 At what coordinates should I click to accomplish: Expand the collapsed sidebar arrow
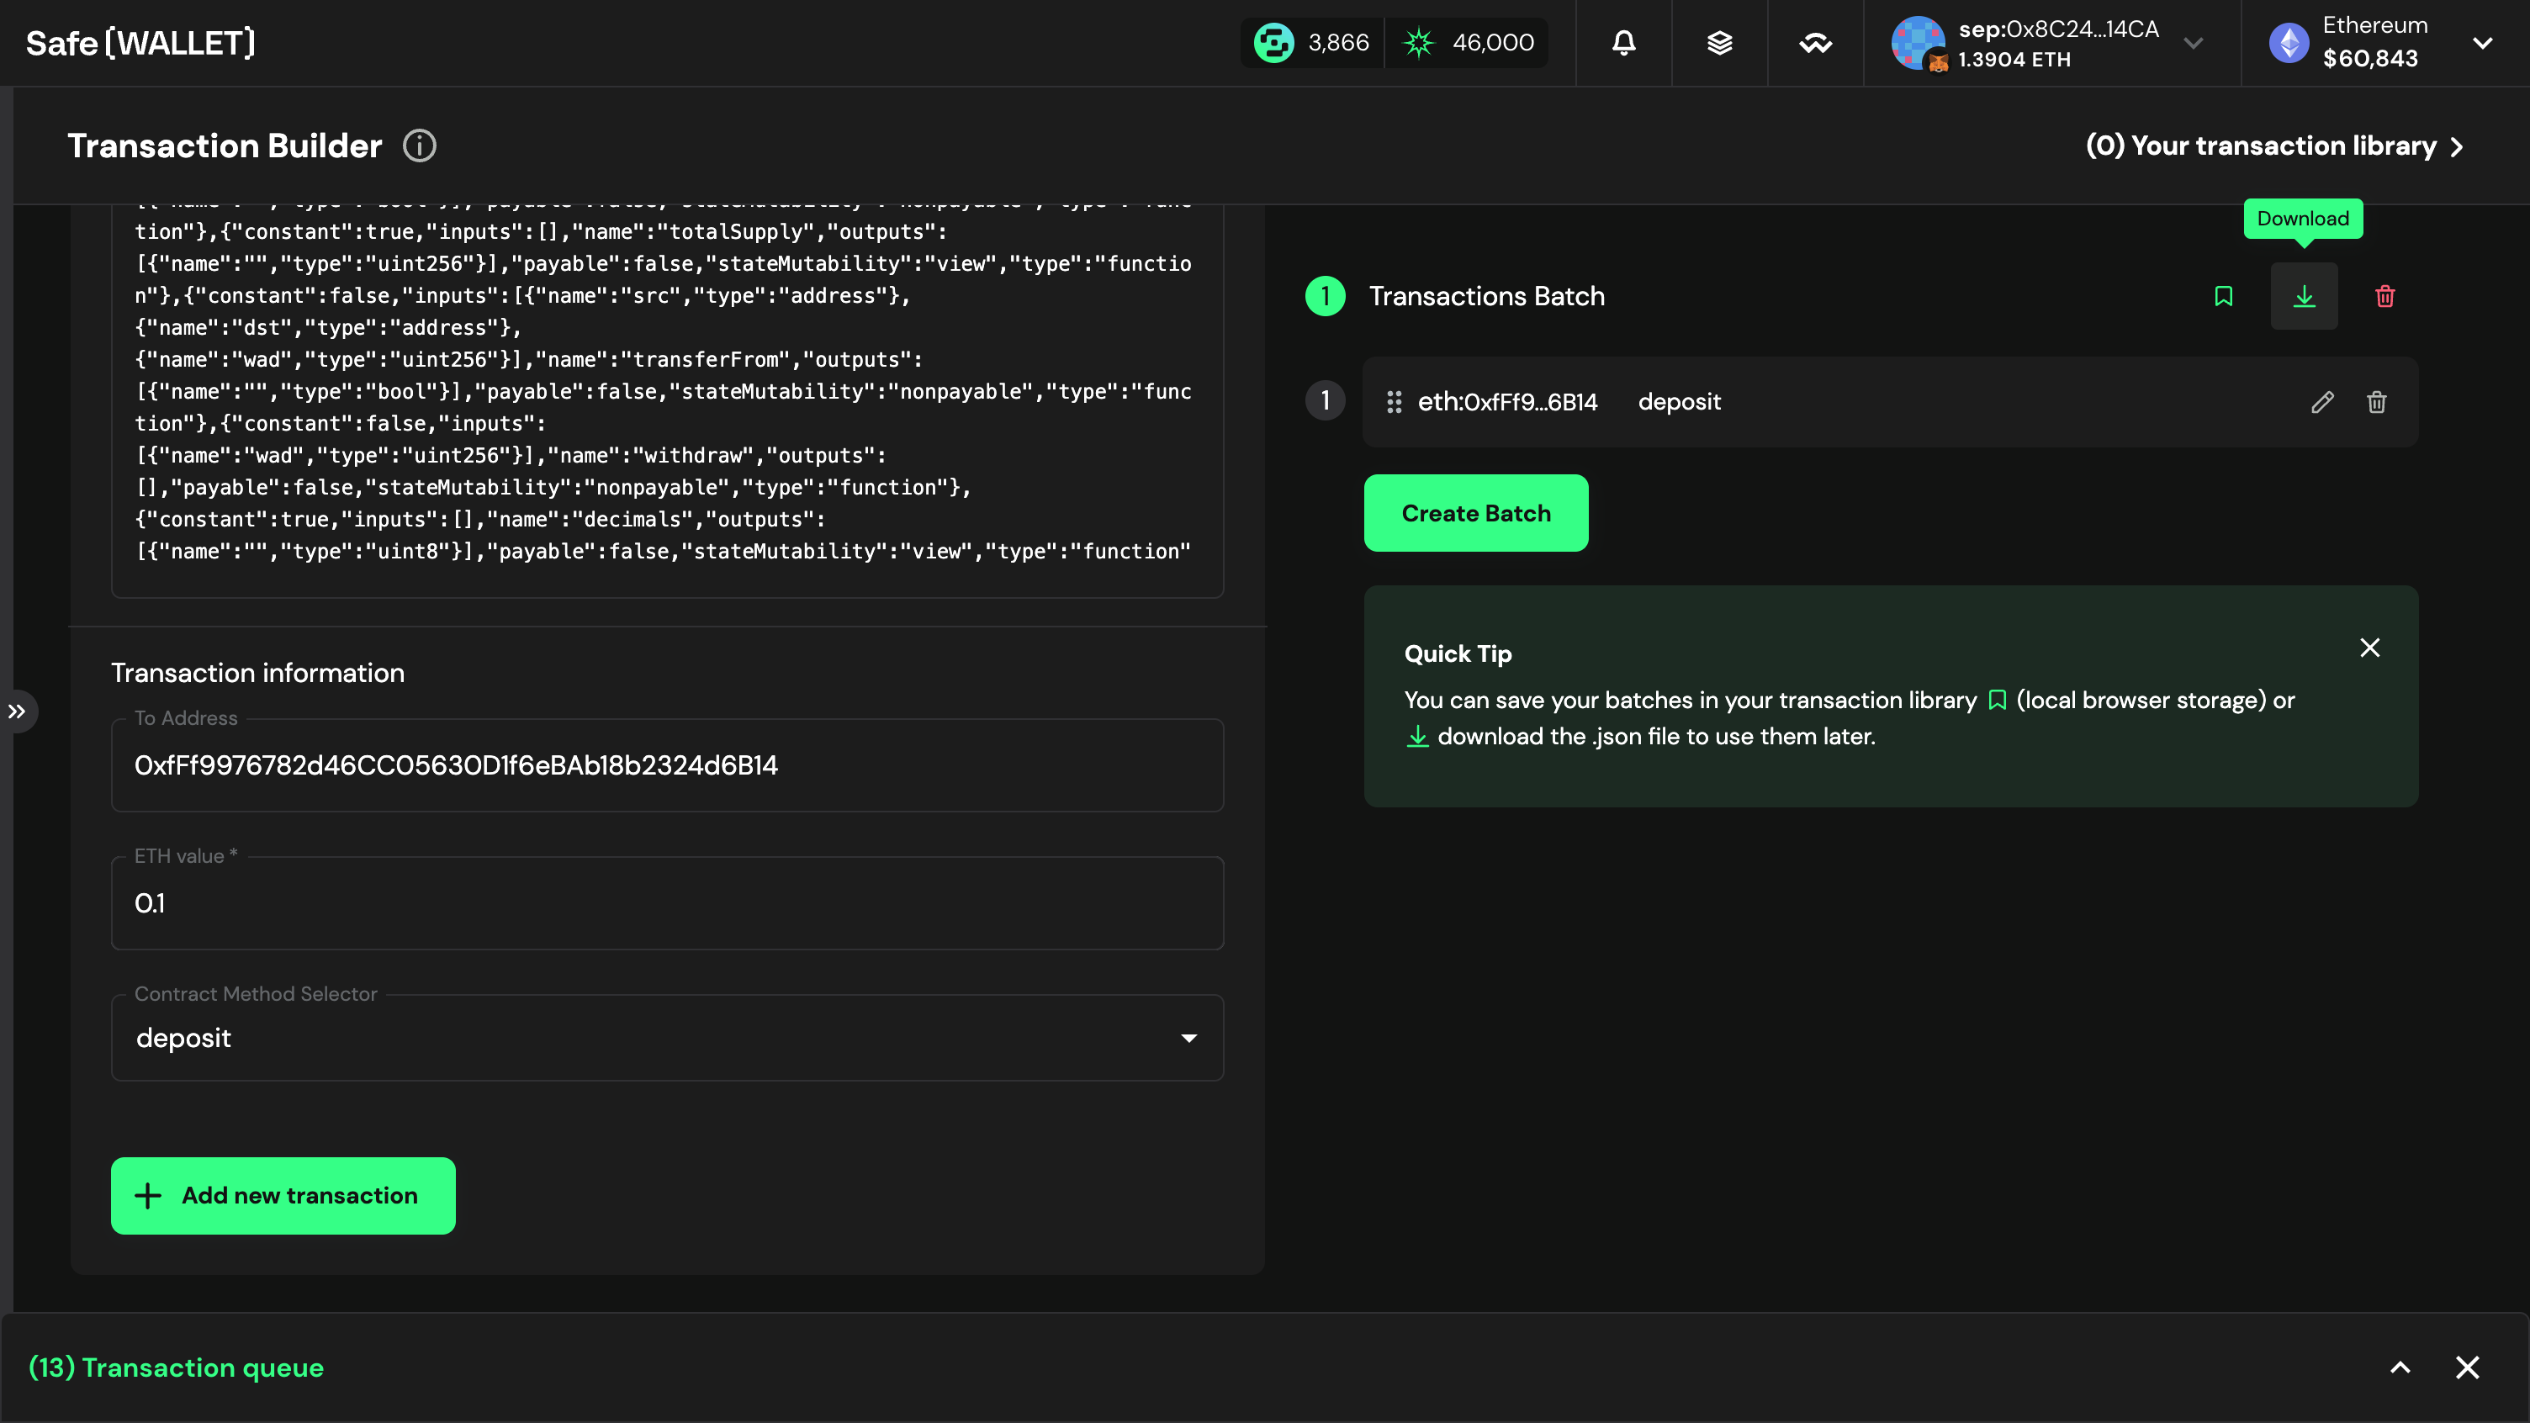(x=18, y=712)
